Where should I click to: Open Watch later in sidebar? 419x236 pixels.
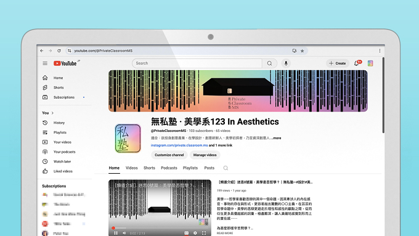(x=62, y=161)
